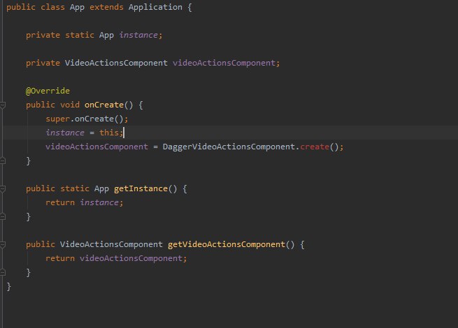This screenshot has width=458, height=328.
Task: Click fold-end marker closing onCreate method
Action: [2, 161]
